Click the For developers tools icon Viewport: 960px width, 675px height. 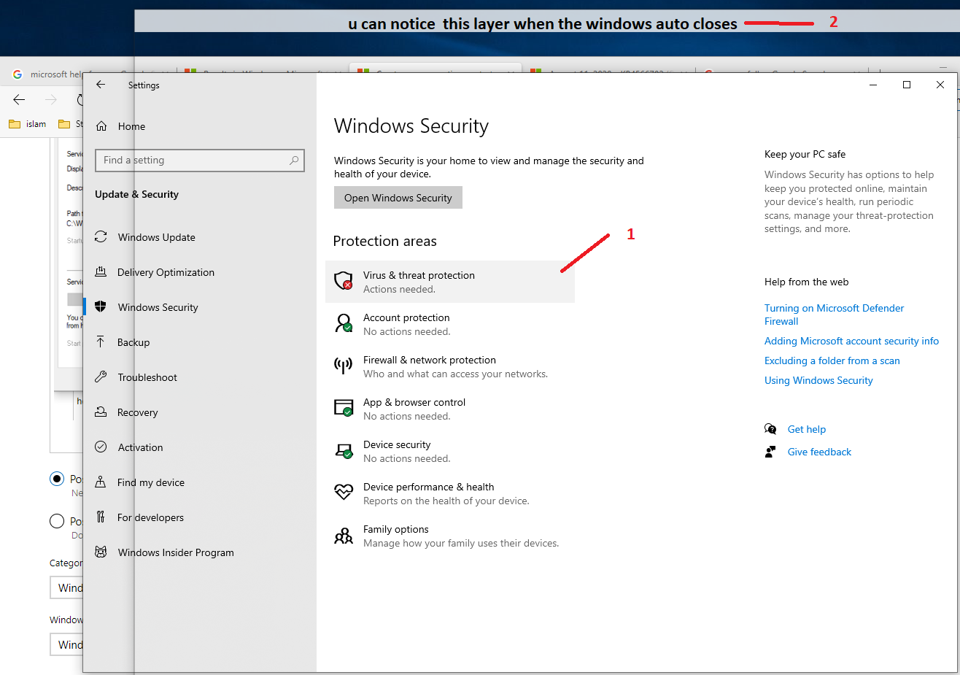101,517
